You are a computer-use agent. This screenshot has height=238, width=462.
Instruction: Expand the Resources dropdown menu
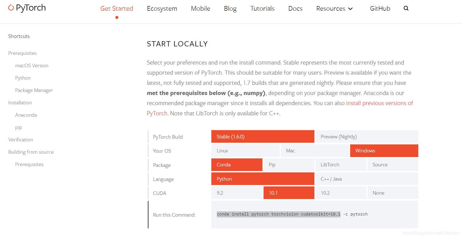click(x=334, y=9)
